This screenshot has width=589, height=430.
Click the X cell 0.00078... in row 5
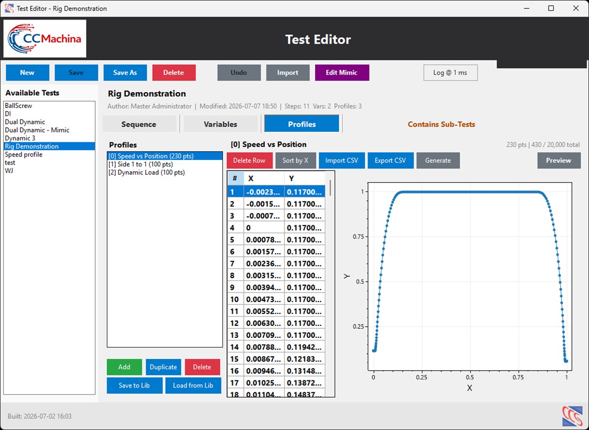coord(264,240)
